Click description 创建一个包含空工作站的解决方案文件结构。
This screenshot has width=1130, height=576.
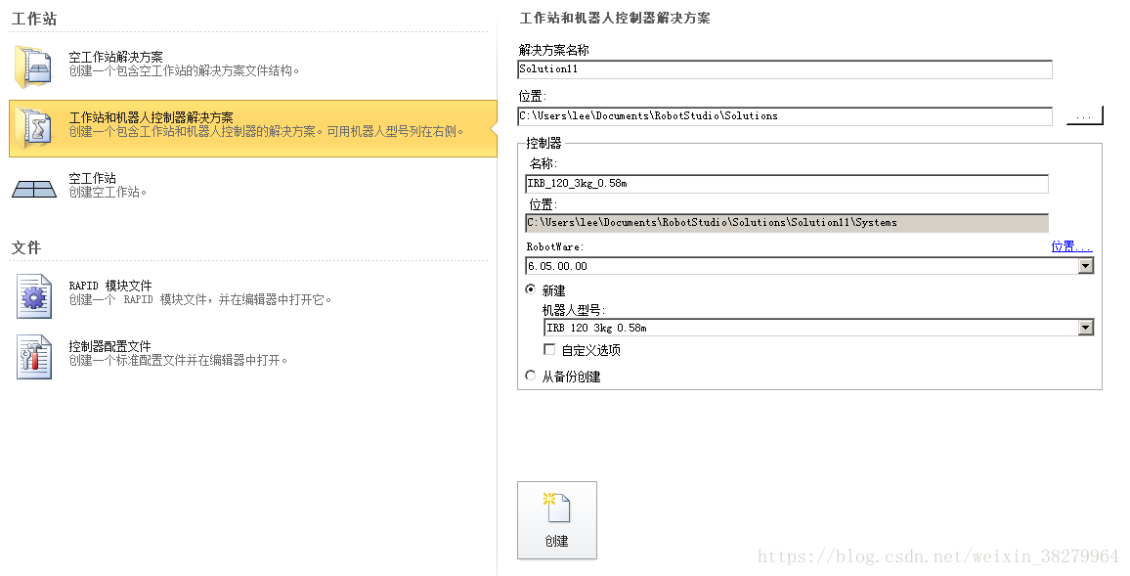(185, 70)
